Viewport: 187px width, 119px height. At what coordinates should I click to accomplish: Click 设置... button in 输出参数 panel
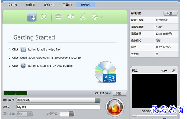pyautogui.click(x=170, y=13)
